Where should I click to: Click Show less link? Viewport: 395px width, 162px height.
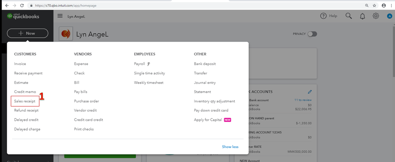tap(230, 147)
